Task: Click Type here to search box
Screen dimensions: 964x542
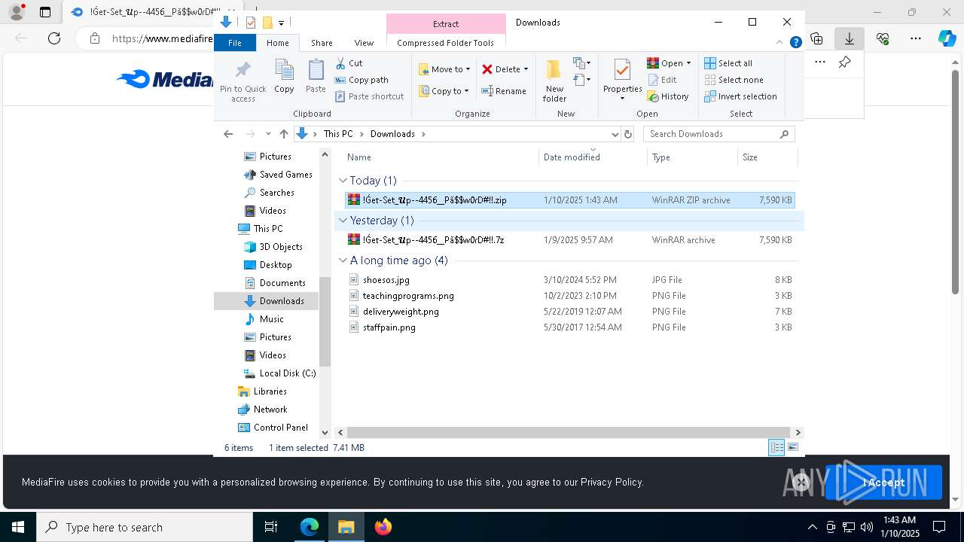Action: (x=145, y=527)
